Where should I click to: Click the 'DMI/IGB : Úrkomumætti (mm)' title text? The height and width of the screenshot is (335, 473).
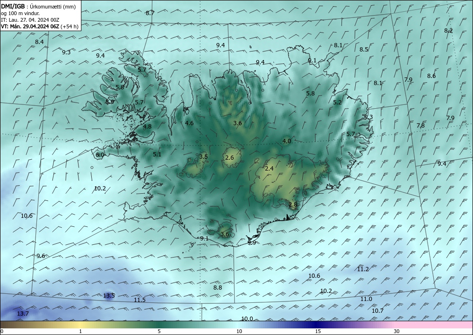(x=38, y=6)
